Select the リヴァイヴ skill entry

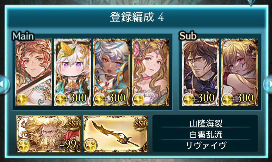tap(206, 145)
